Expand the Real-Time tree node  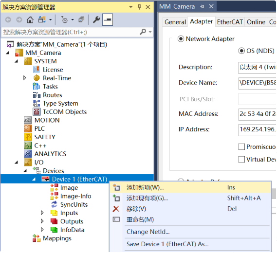click(x=24, y=78)
